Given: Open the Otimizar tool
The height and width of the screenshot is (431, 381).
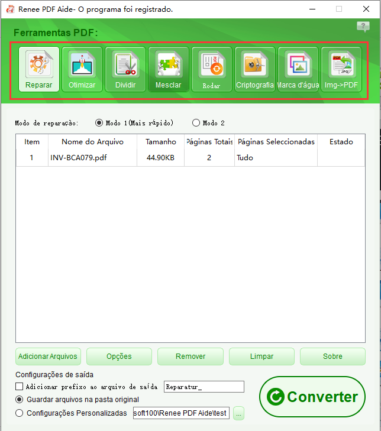Looking at the screenshot, I should tap(82, 69).
